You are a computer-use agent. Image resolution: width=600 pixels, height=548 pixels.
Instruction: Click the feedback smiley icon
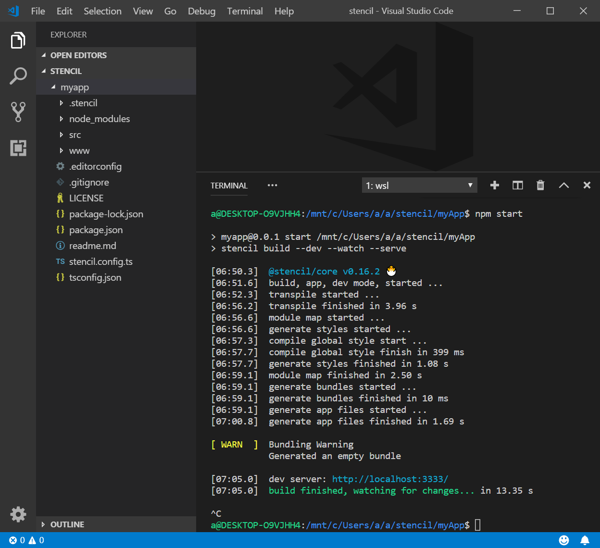tap(564, 540)
